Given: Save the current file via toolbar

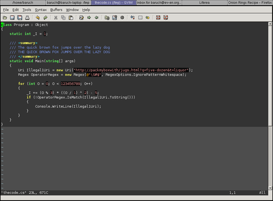Looking at the screenshot, I should tap(12, 17).
